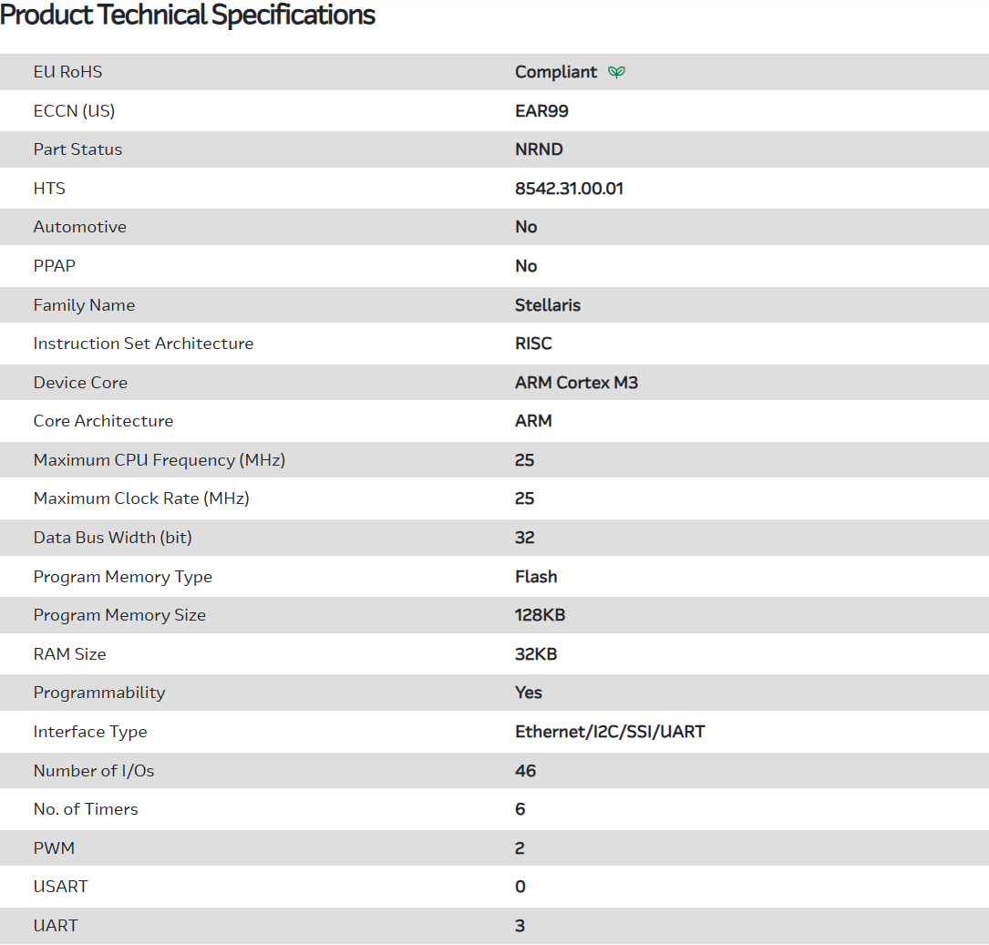Select the Compliant value for EU RoHS

pos(556,72)
